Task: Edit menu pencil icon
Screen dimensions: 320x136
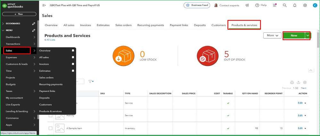Action: point(34,30)
